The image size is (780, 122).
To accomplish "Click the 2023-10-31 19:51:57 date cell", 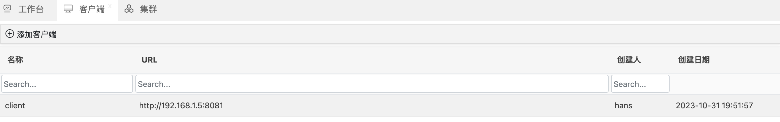I will pyautogui.click(x=714, y=106).
